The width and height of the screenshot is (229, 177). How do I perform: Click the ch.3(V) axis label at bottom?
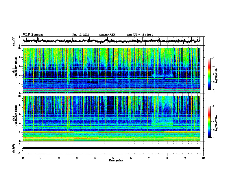[14, 148]
